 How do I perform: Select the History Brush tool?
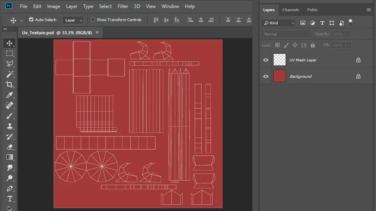click(x=10, y=136)
